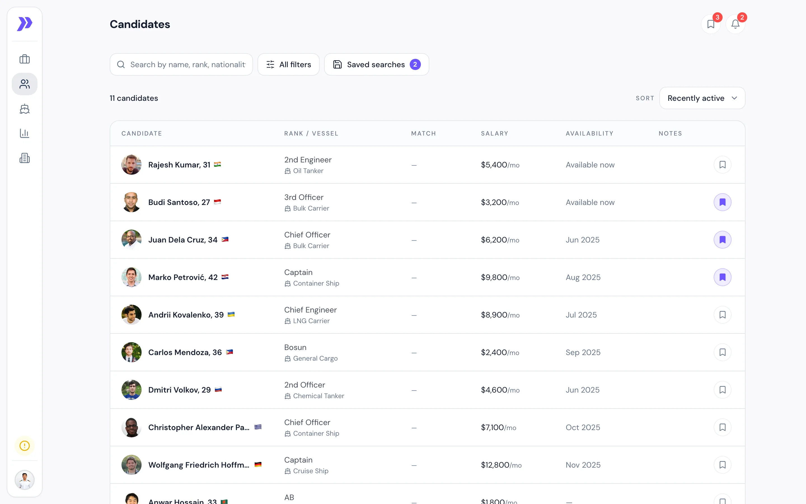
Task: Click the search magnifier icon
Action: point(121,64)
